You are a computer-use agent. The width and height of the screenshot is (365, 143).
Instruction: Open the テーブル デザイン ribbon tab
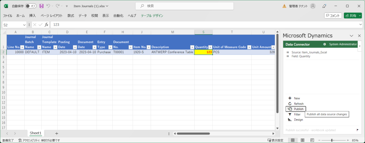click(152, 16)
